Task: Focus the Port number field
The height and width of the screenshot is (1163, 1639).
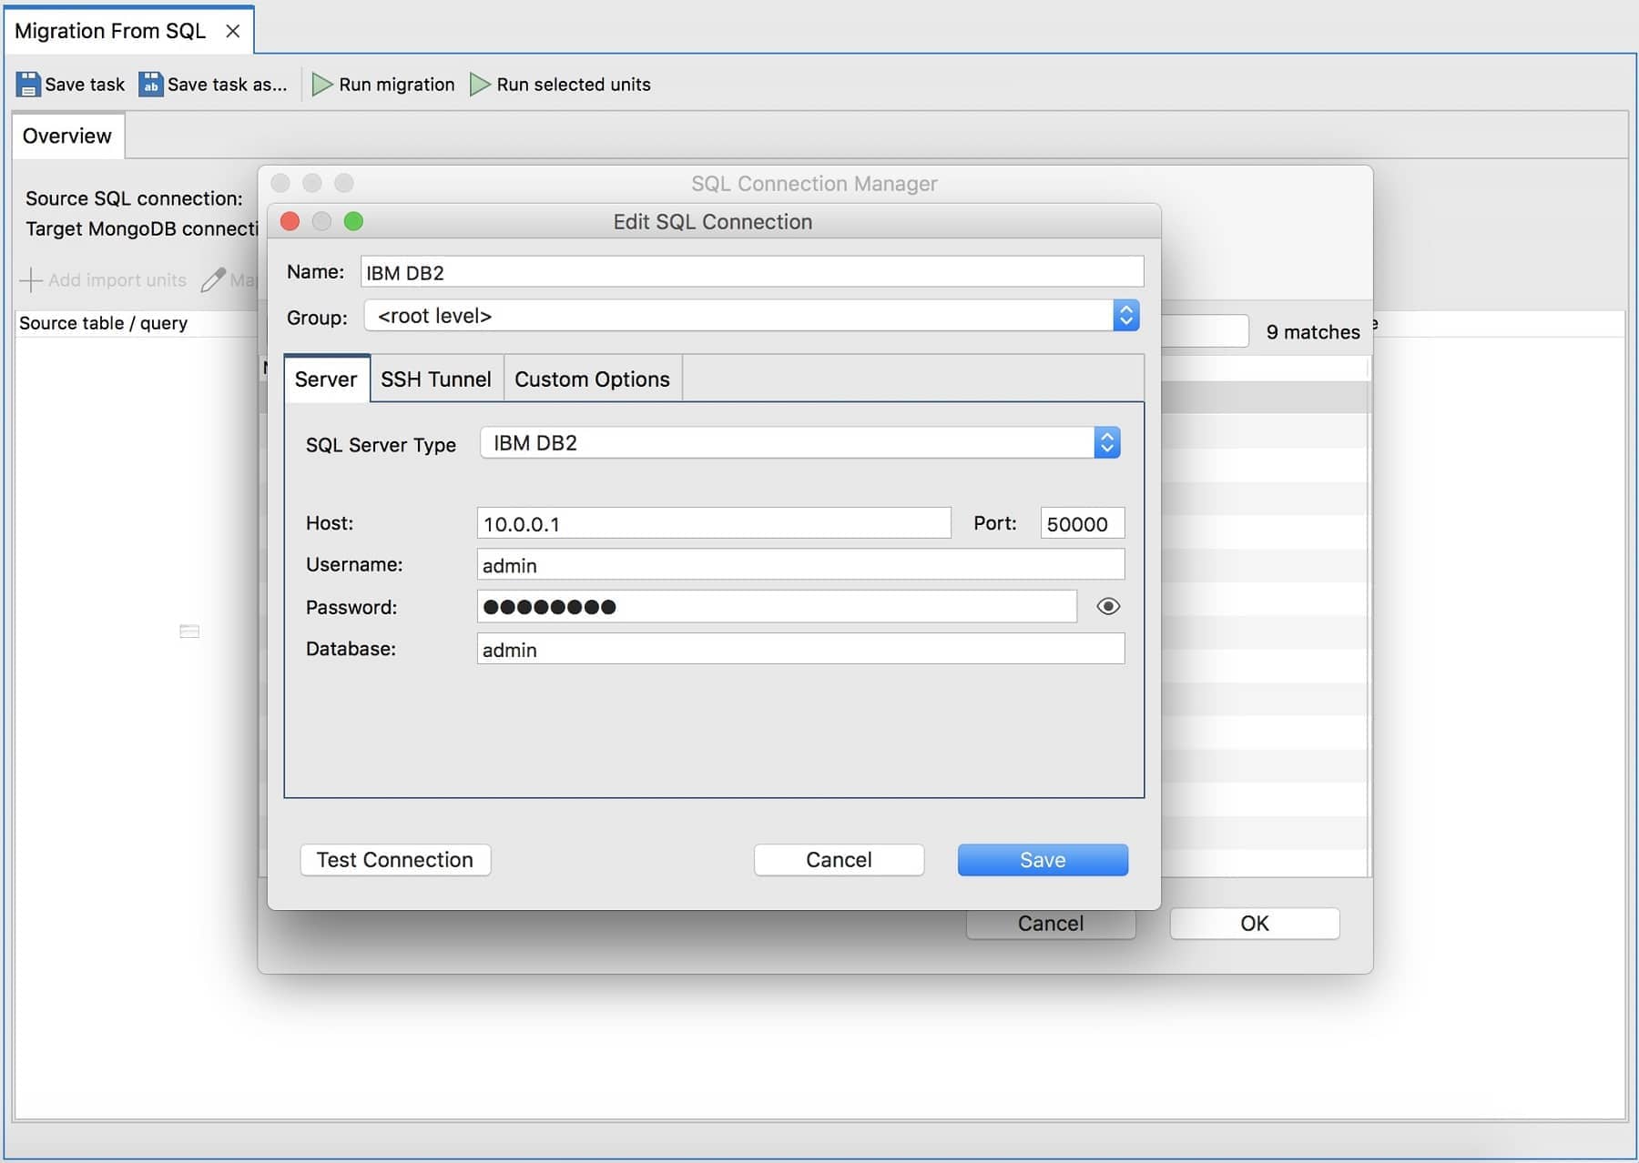Action: click(x=1082, y=524)
